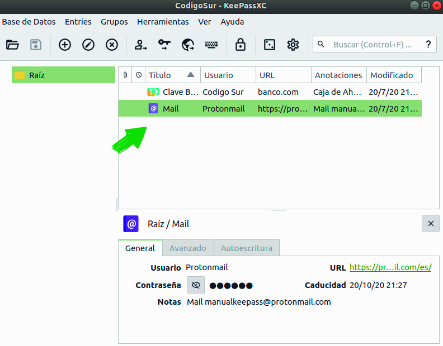This screenshot has height=346, width=443.
Task: Click the Clave B... entry banknote icon
Action: [x=153, y=92]
